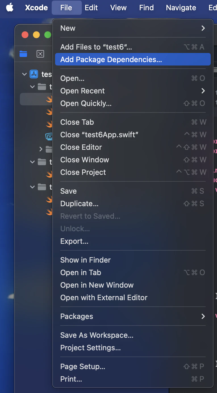Image resolution: width=217 pixels, height=393 pixels.
Task: Choose Duplicate…
Action: pyautogui.click(x=133, y=204)
